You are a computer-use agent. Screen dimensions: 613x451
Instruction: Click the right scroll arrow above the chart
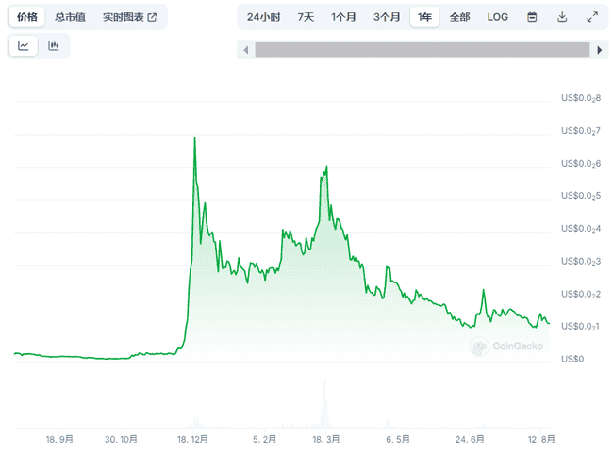point(599,50)
